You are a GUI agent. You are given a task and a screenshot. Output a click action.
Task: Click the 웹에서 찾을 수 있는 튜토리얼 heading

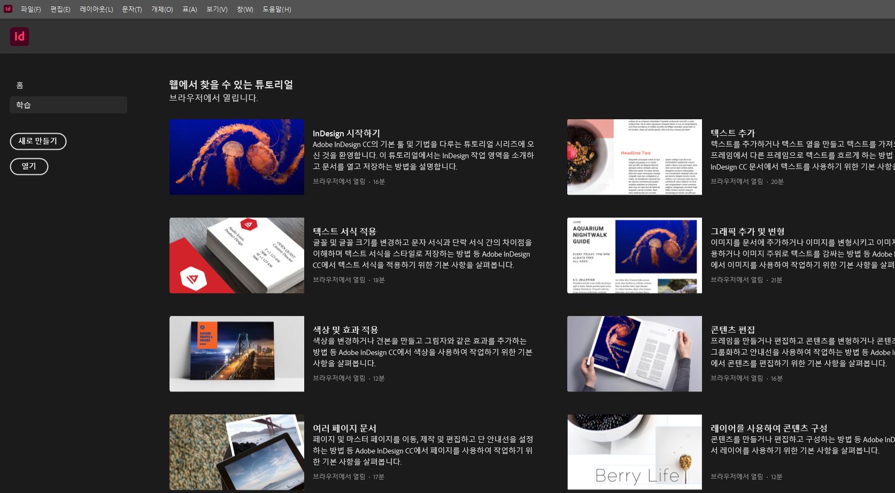coord(231,84)
